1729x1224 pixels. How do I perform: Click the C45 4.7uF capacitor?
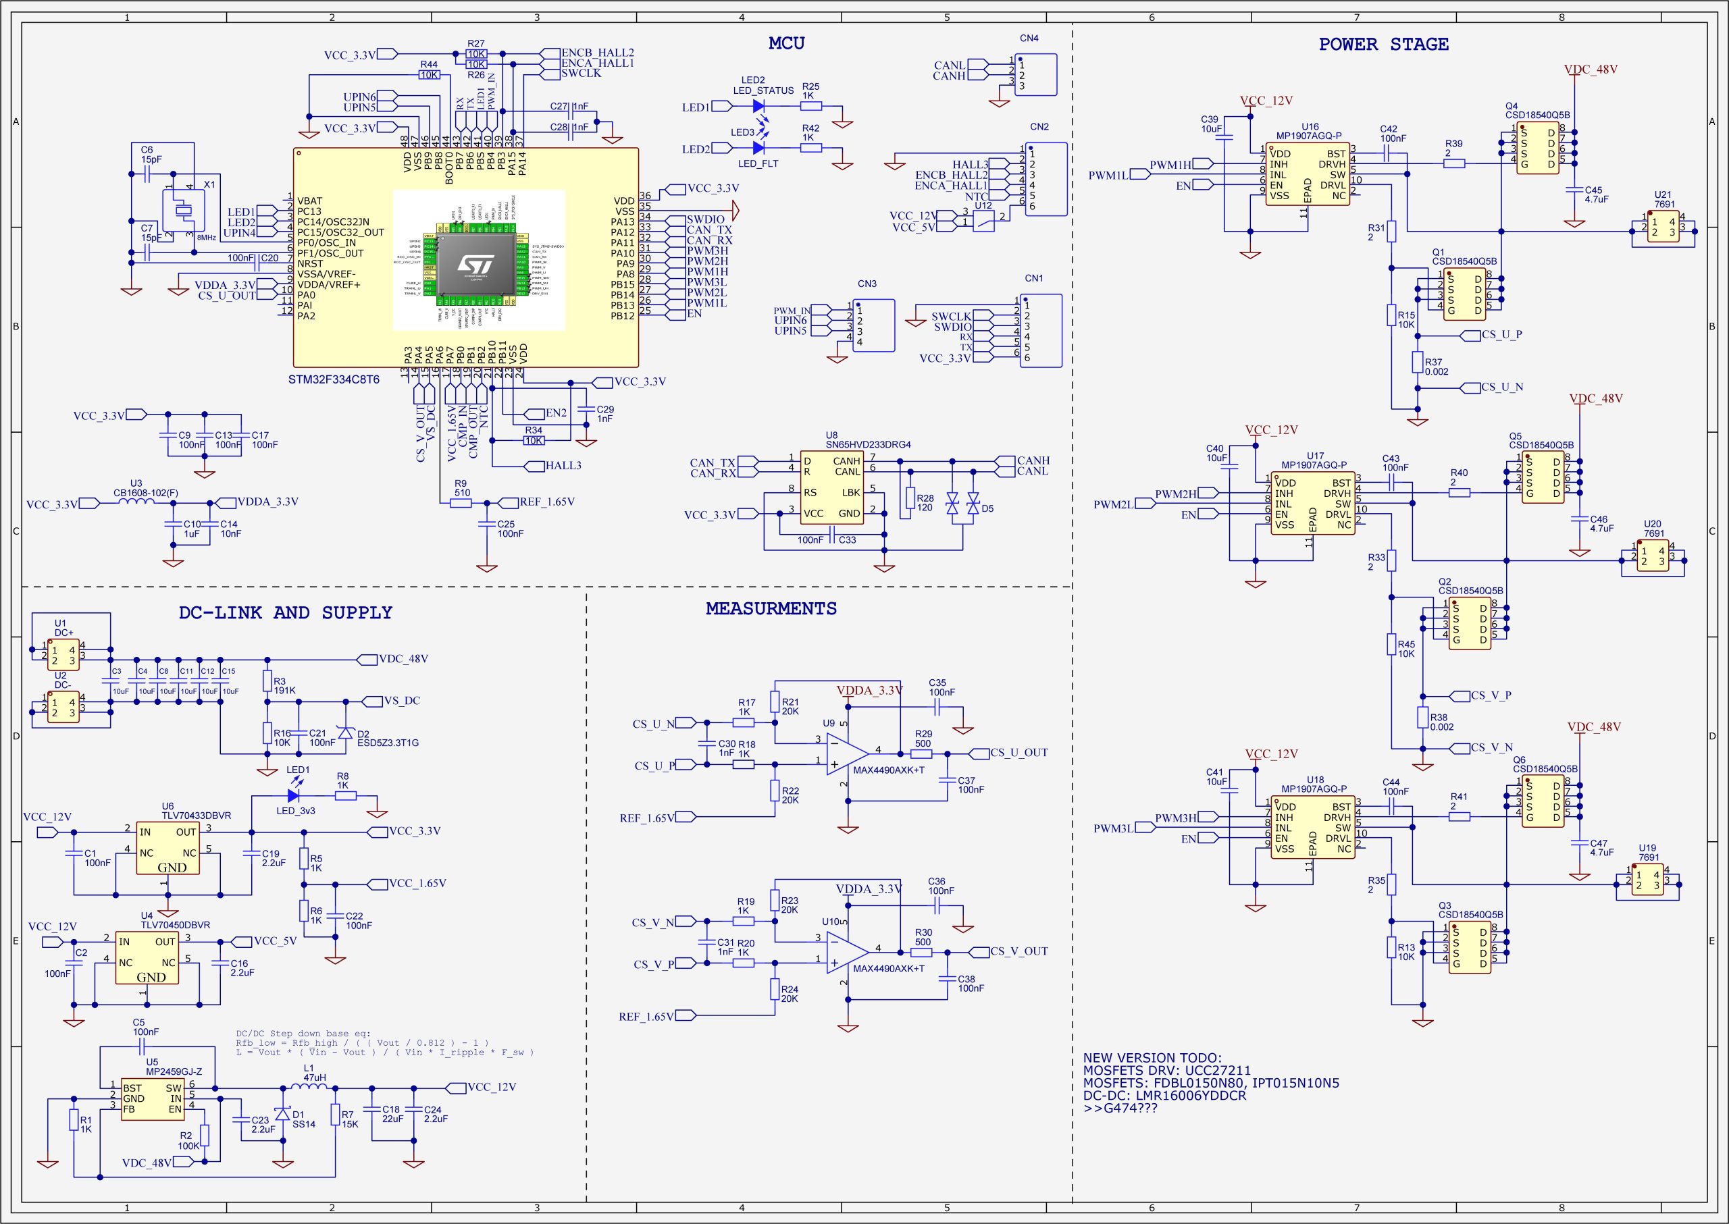coord(1574,190)
